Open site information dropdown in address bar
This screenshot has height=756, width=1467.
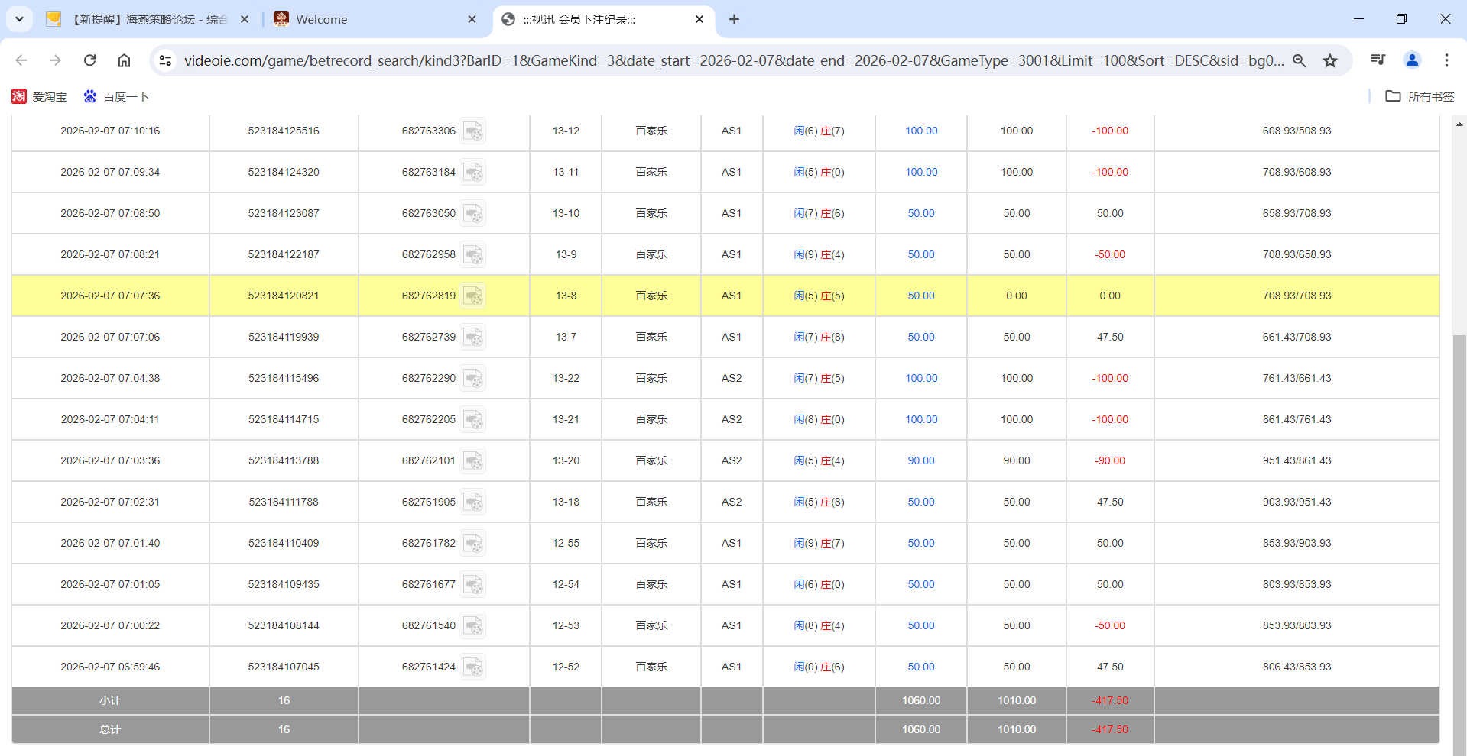pos(165,60)
